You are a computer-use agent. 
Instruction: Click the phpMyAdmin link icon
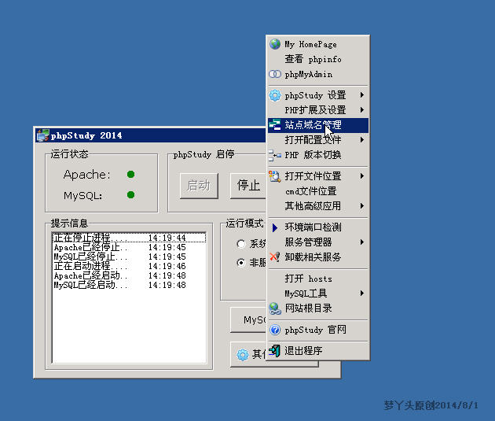[x=275, y=74]
